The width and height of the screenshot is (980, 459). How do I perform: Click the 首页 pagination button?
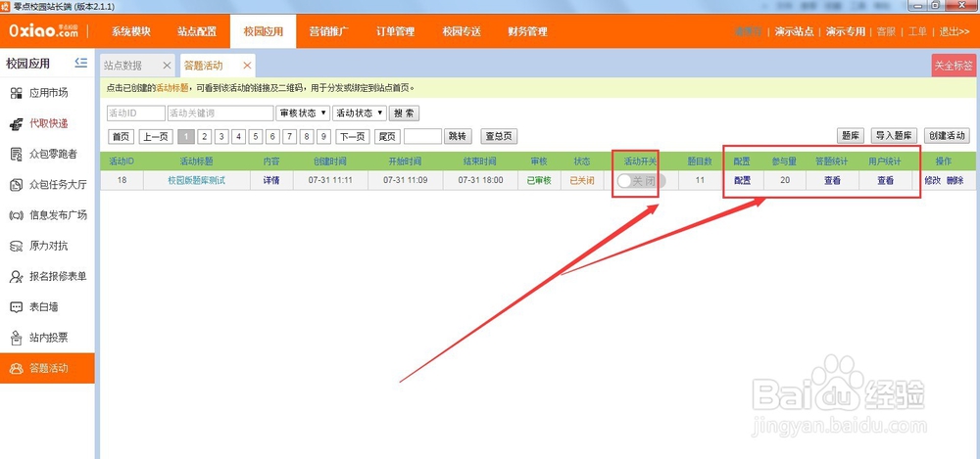(122, 136)
